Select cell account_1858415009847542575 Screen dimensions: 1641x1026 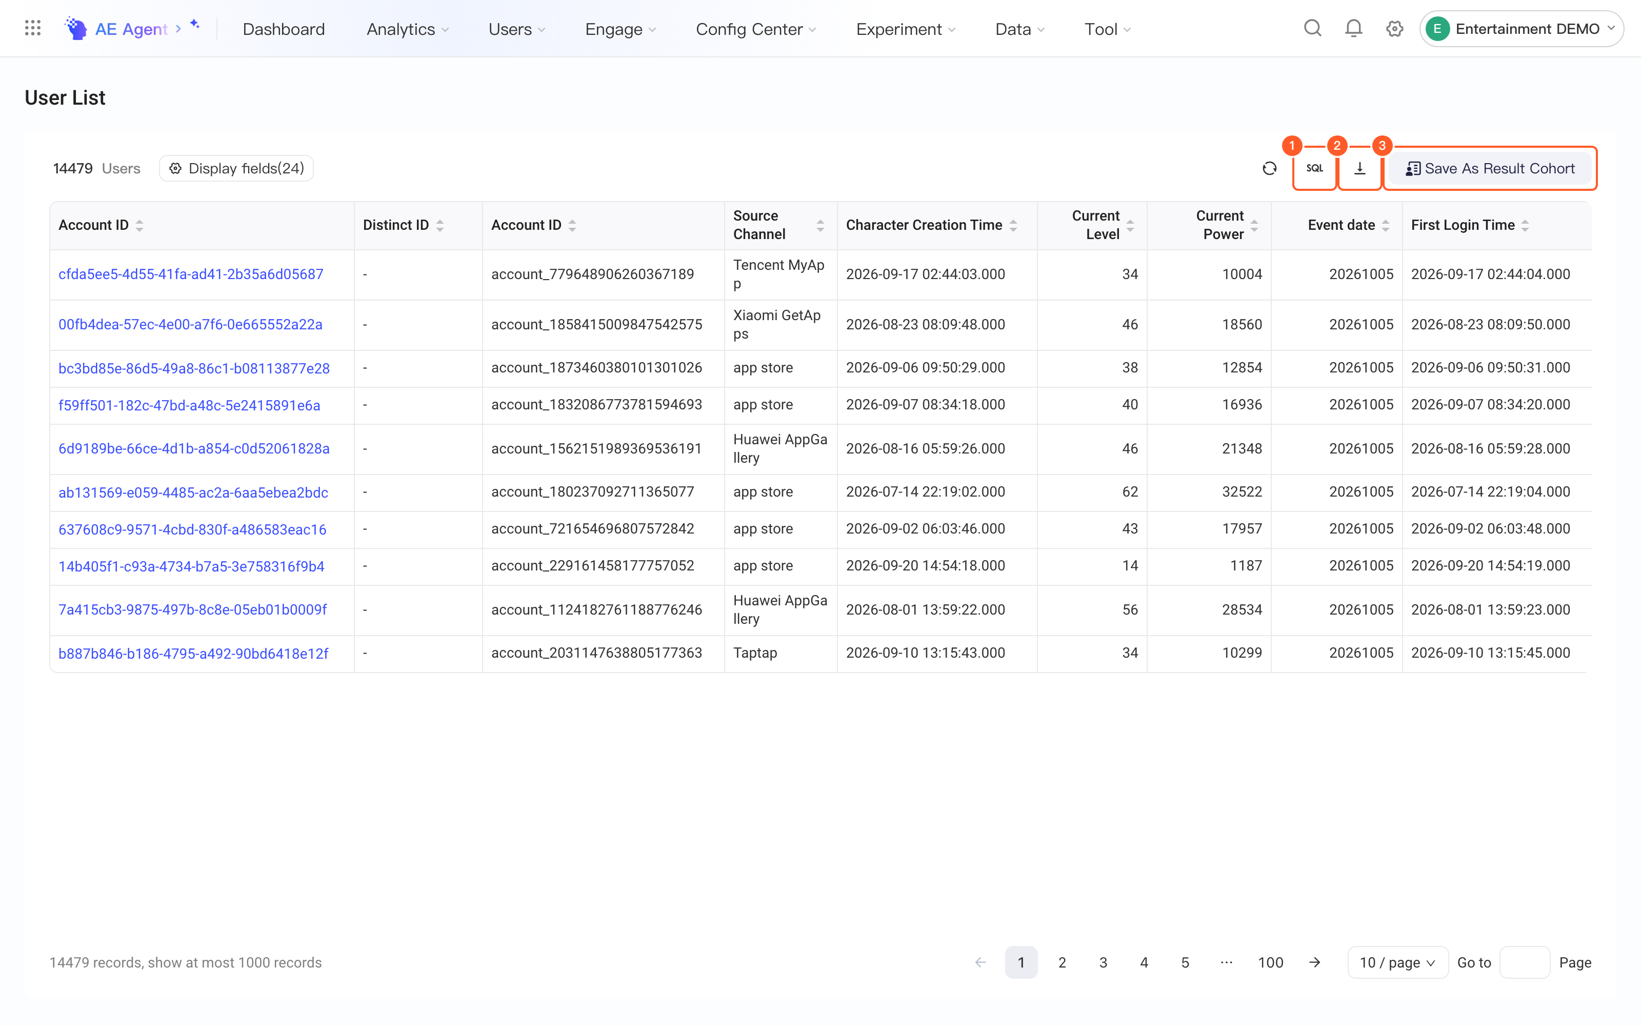(x=597, y=324)
